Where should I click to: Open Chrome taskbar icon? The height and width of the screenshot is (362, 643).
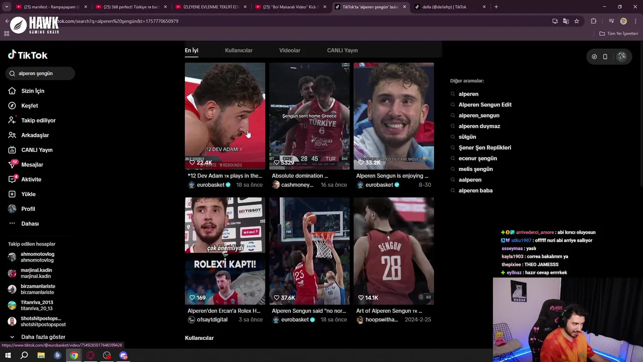[74, 355]
